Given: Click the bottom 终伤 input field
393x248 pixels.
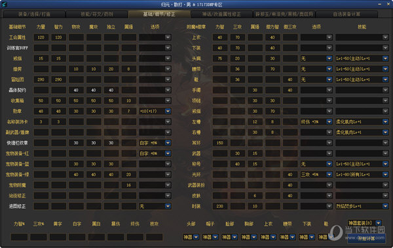Looking at the screenshot, I should click(x=135, y=237).
